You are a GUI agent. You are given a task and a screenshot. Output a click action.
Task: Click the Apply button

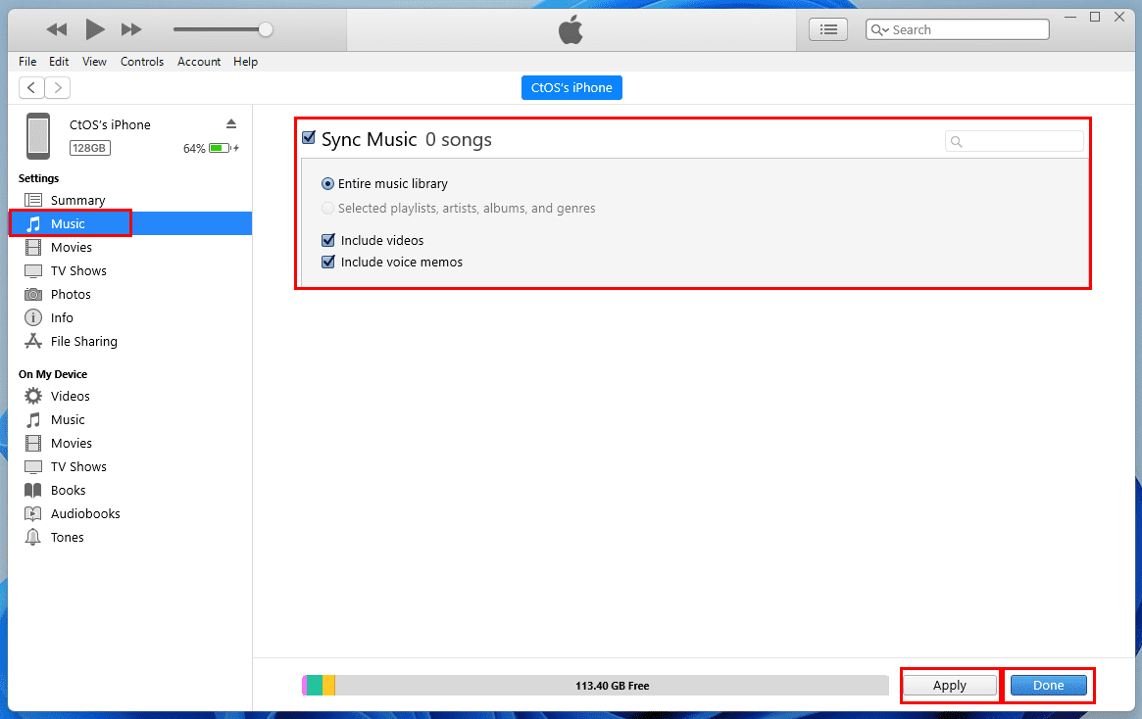pyautogui.click(x=950, y=686)
